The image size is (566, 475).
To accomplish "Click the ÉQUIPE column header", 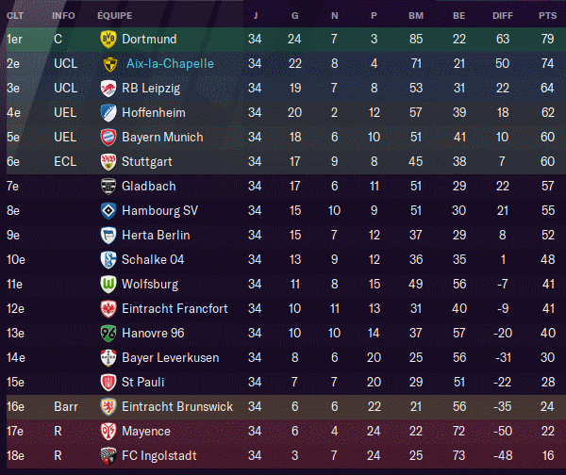I will pos(115,15).
